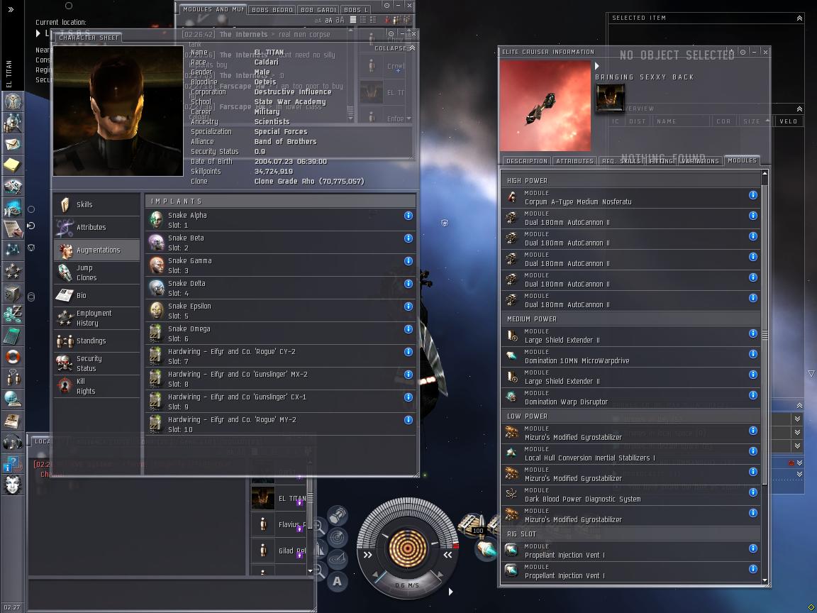The image size is (817, 613).
Task: Expand the sidebar with the double-arrow button
Action: (x=11, y=9)
